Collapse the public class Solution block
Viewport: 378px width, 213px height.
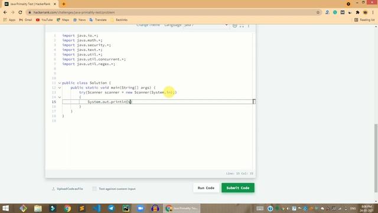click(x=60, y=83)
